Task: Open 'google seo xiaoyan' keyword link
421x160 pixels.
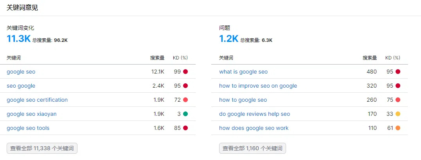Action: [32, 114]
